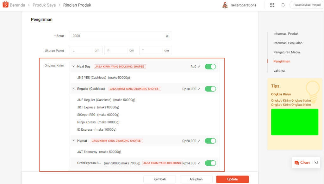The width and height of the screenshot is (324, 184).
Task: Select Pengiriman in side navigation
Action: 282,61
